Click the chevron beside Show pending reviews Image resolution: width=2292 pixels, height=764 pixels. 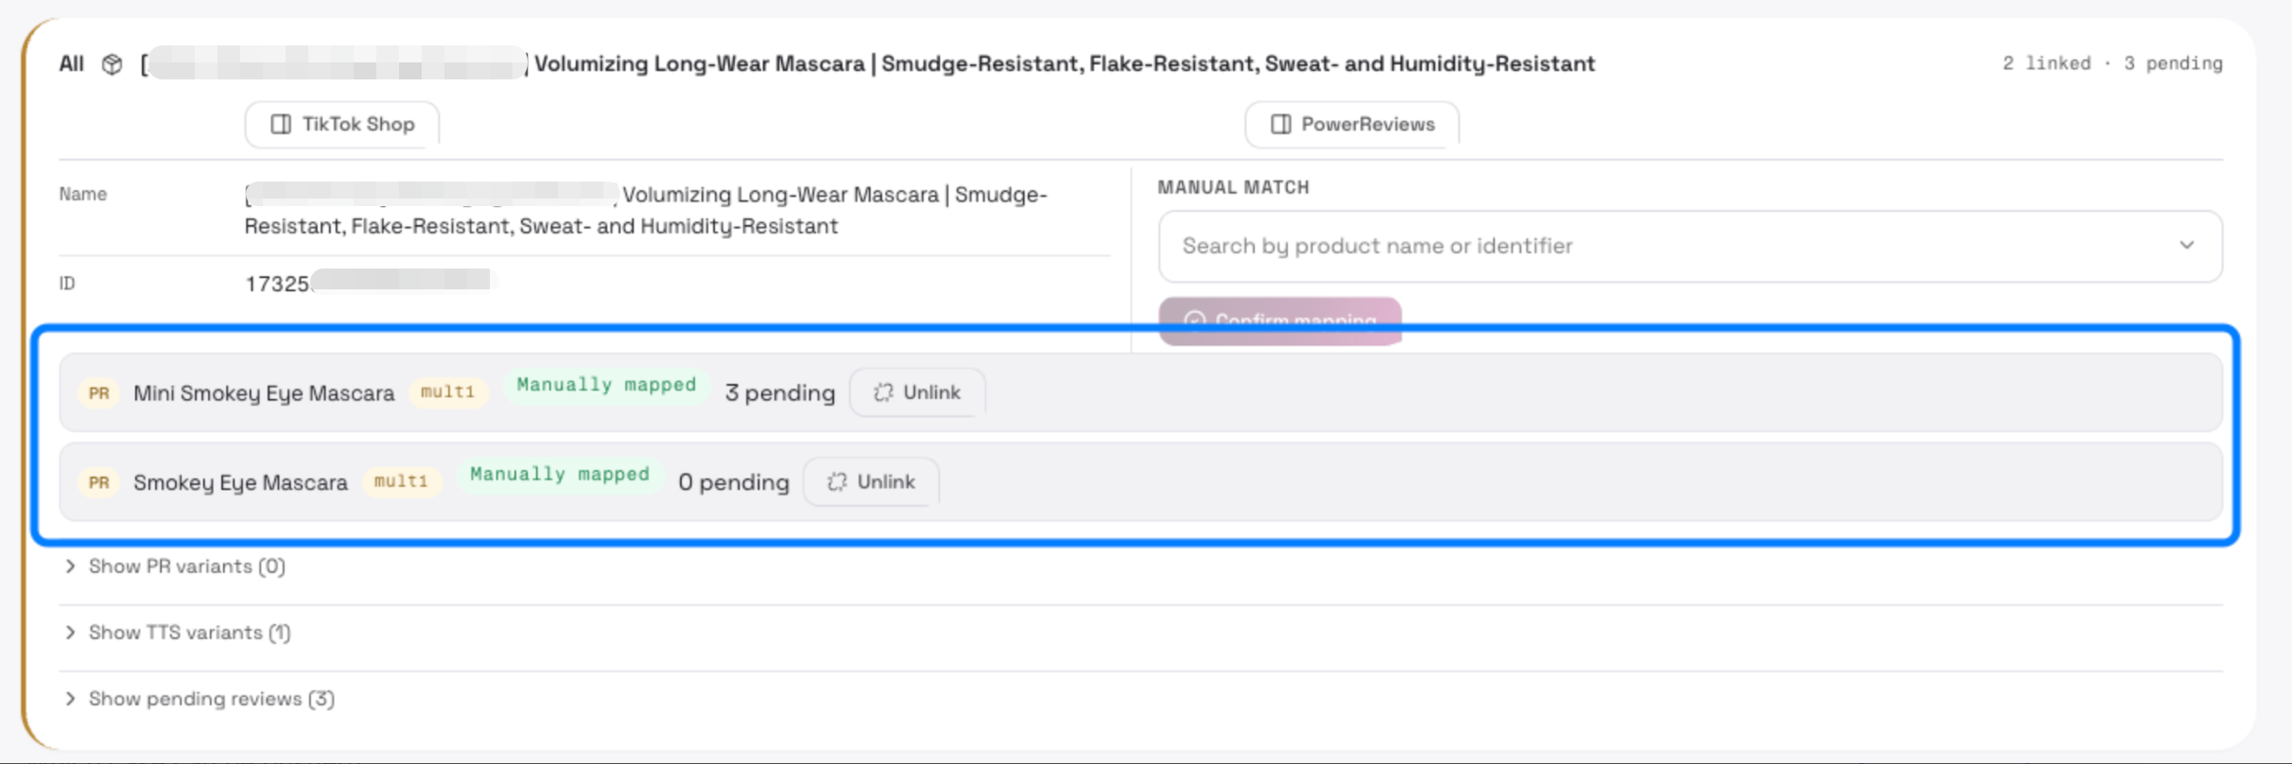[70, 699]
